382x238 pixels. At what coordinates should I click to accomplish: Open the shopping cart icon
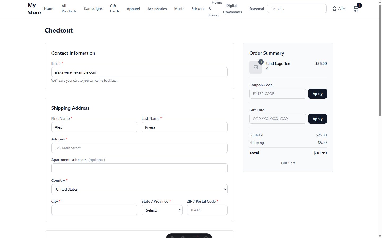coord(356,9)
